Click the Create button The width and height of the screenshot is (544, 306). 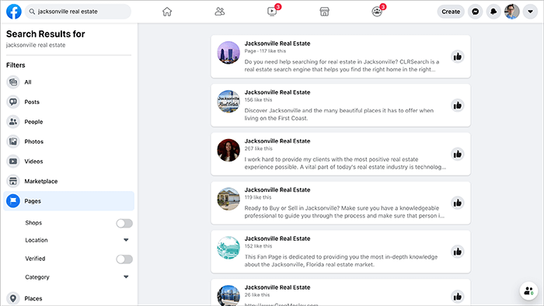451,12
